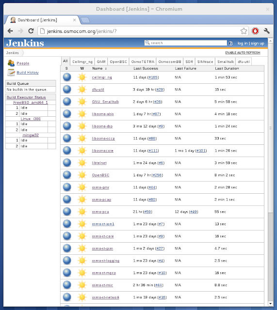Open the mingw32 node link
Viewport: 277px width, 310px height.
click(x=31, y=135)
